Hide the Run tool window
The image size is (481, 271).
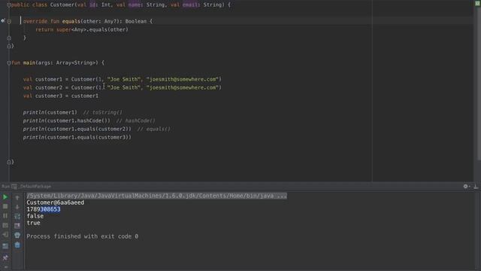coord(476,186)
